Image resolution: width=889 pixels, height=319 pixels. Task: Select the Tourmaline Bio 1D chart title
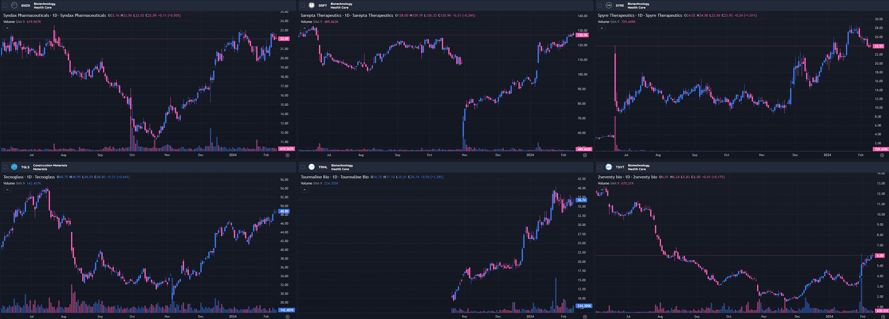[x=334, y=177]
